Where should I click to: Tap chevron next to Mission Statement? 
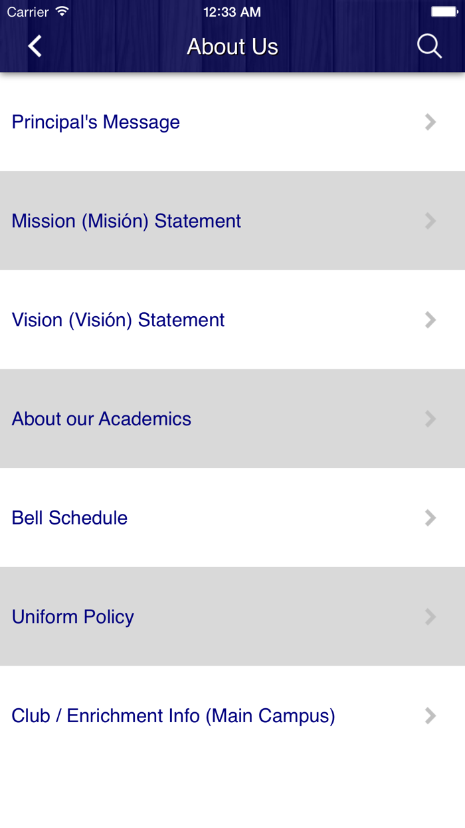click(x=430, y=221)
